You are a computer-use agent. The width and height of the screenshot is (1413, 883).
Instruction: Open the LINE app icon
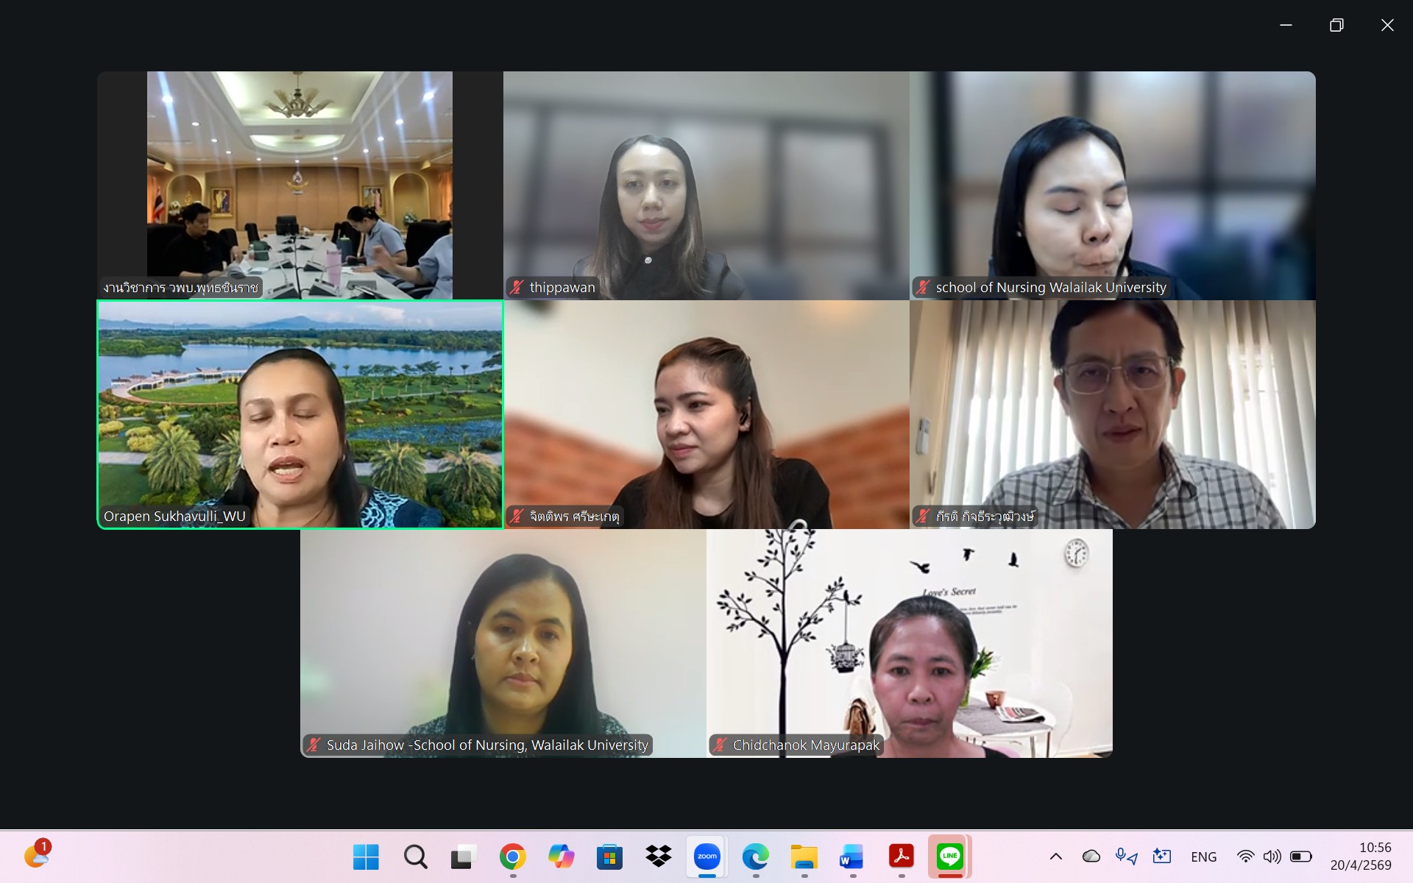[949, 857]
